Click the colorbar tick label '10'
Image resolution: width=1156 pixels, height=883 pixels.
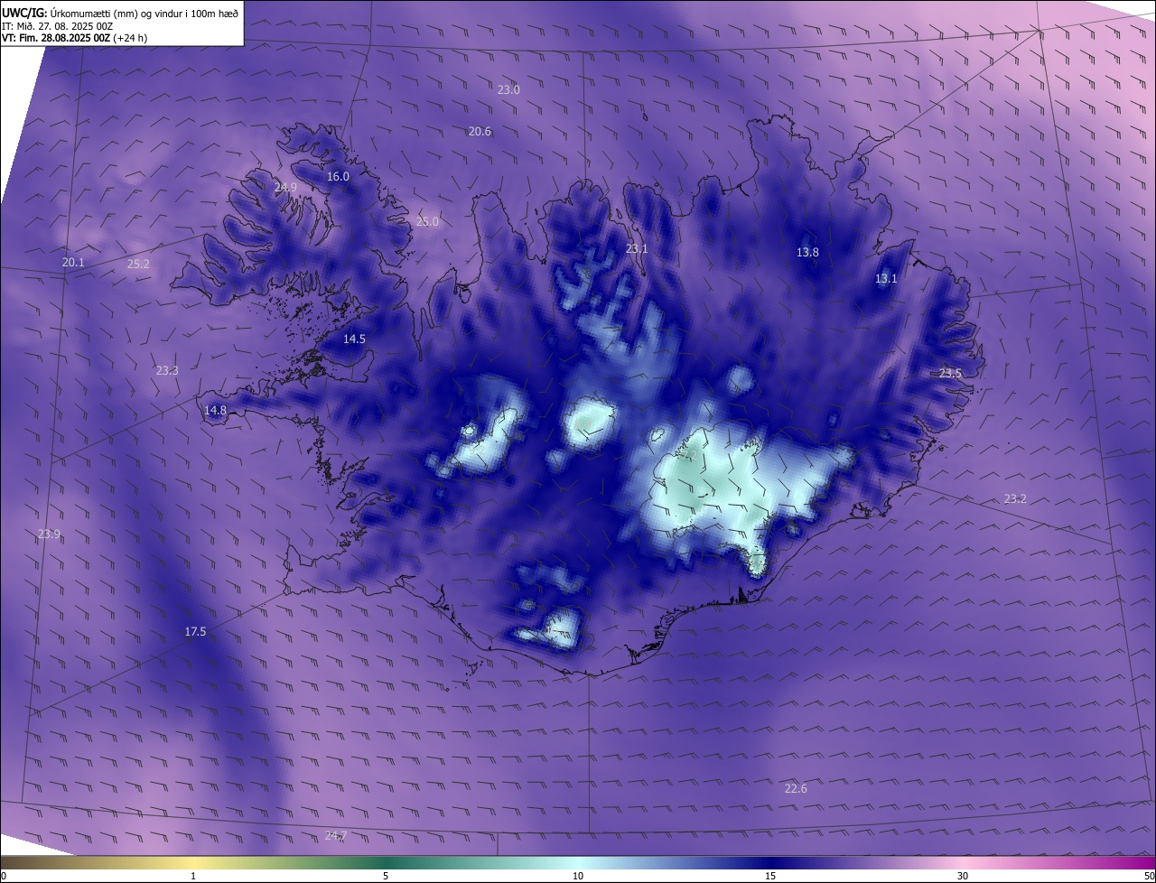pos(578,876)
